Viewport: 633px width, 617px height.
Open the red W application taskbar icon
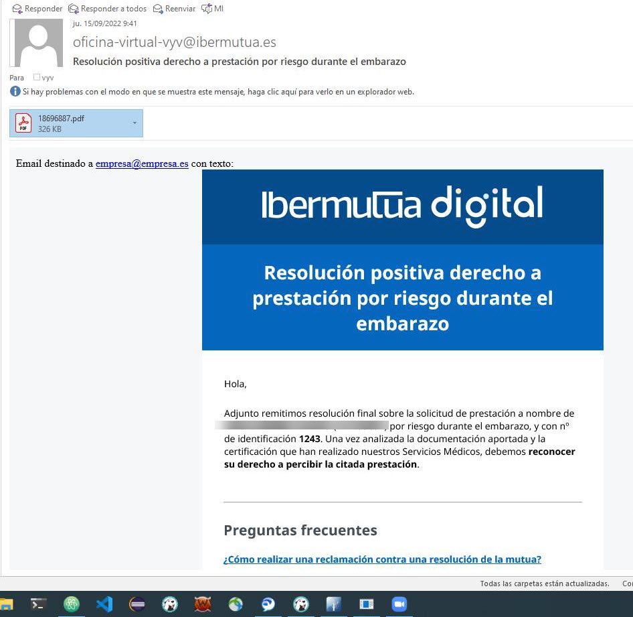(203, 604)
